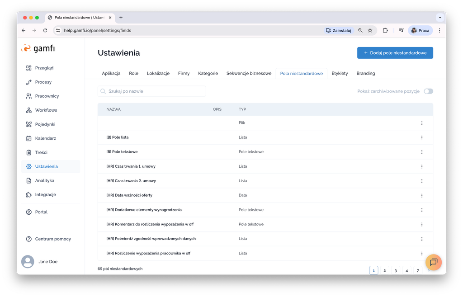Toggle Pokaż zarchiwizowane pozycje switch
This screenshot has width=463, height=297.
point(428,91)
